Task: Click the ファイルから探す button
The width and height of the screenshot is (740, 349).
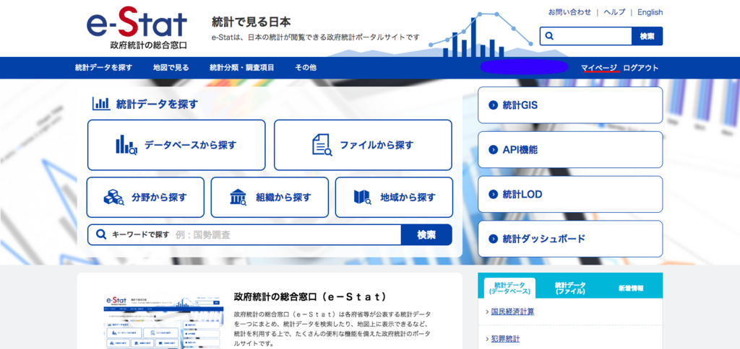Action: coord(363,145)
